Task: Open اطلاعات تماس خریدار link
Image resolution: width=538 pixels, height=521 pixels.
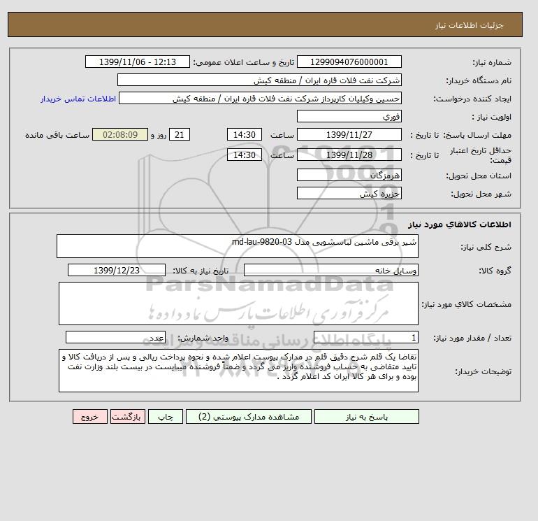Action: click(78, 99)
